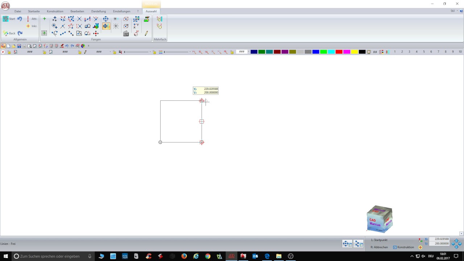Select layer number 5
Screen dimensions: 464x261
click(424, 52)
